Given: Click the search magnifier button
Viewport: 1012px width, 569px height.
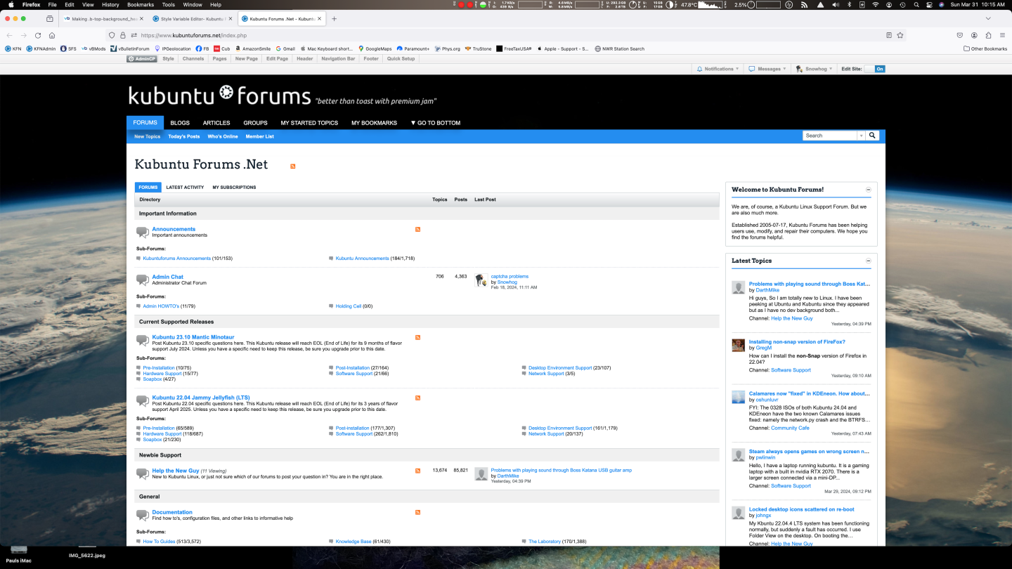Looking at the screenshot, I should click(872, 136).
